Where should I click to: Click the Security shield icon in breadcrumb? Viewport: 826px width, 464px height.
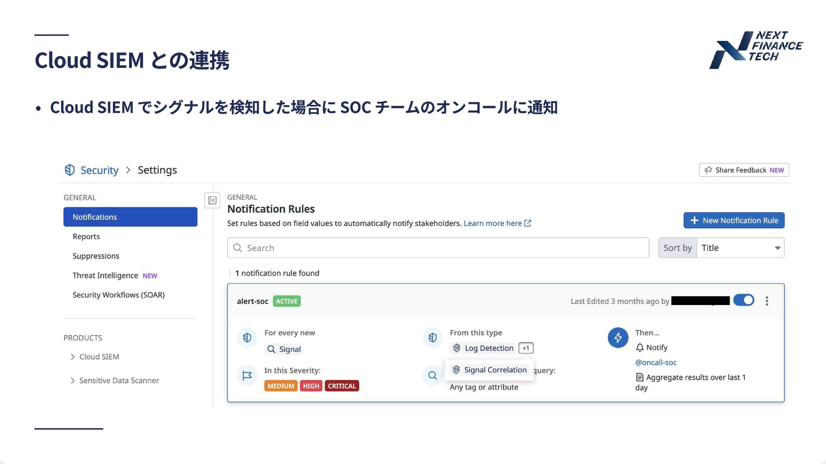(70, 170)
